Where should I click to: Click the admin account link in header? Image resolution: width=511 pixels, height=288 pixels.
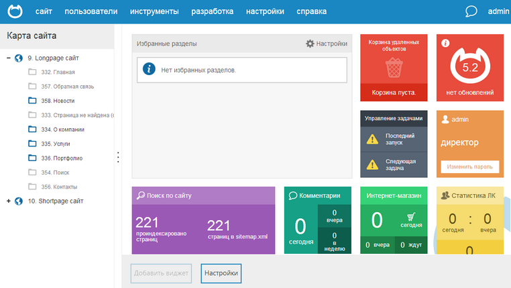click(x=498, y=11)
